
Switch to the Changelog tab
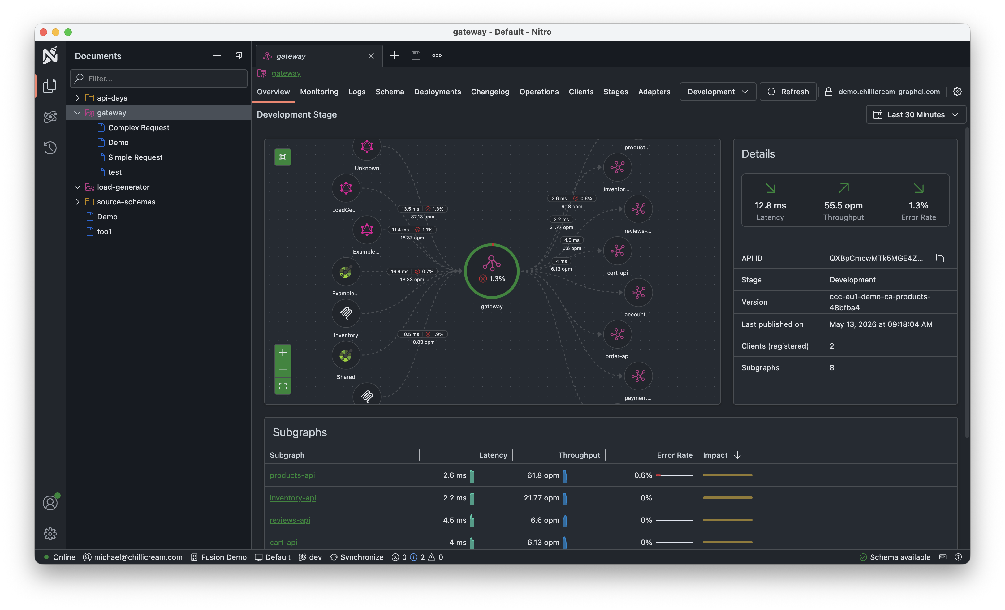[x=490, y=92]
